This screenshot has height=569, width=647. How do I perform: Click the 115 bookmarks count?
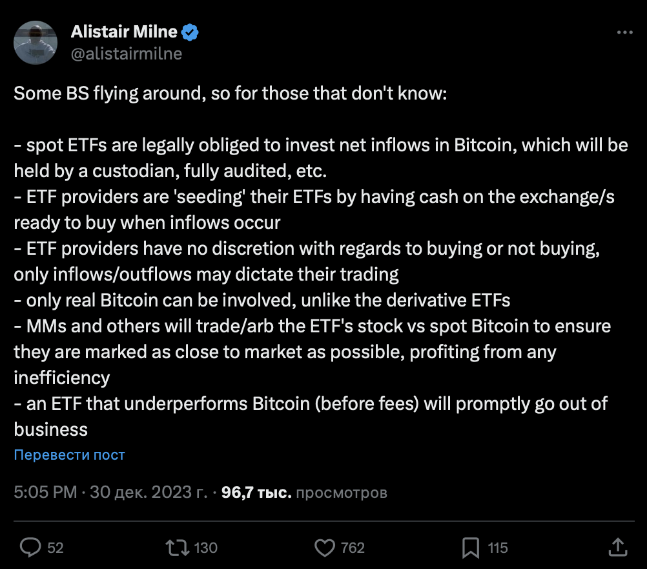(498, 548)
